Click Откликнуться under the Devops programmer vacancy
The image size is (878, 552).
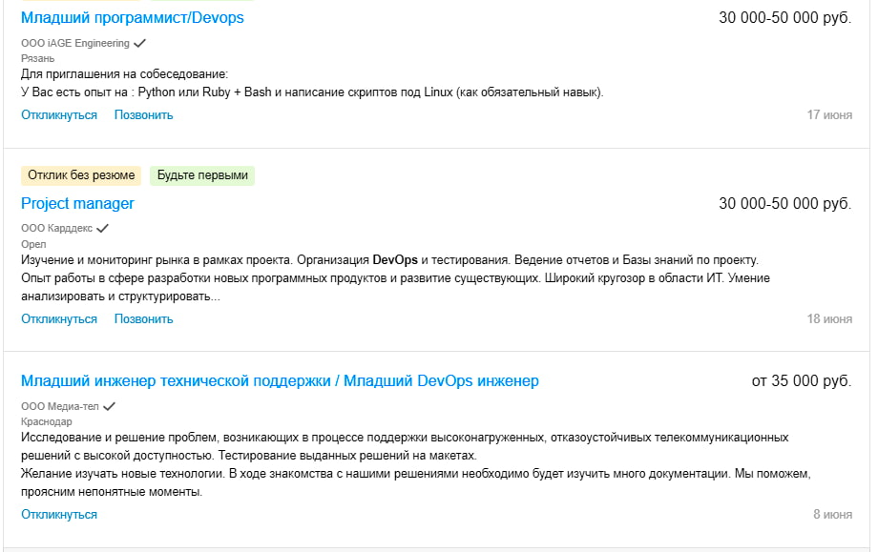(x=58, y=113)
